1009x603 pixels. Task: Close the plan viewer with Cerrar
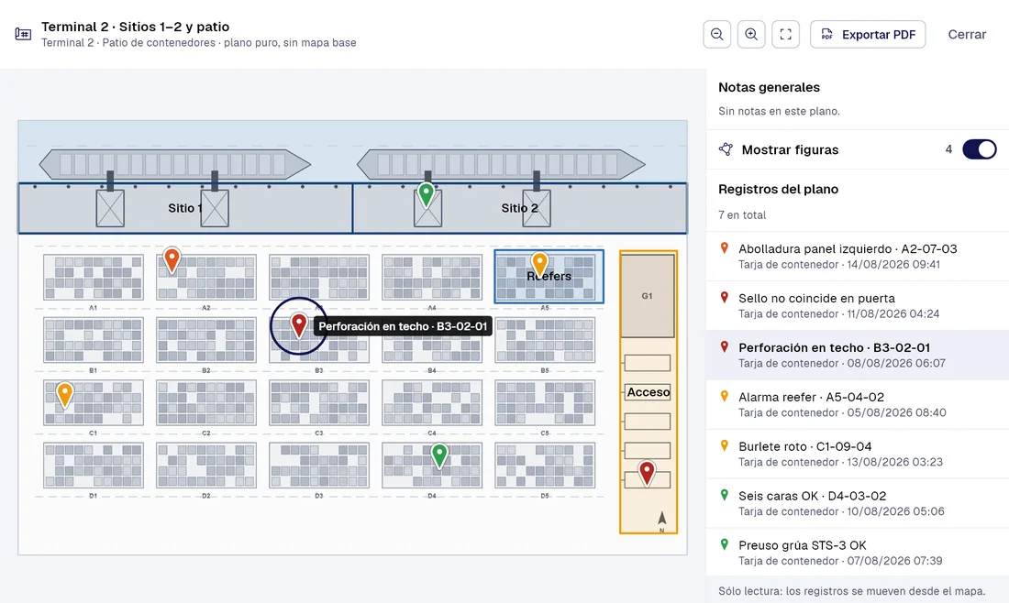click(967, 34)
